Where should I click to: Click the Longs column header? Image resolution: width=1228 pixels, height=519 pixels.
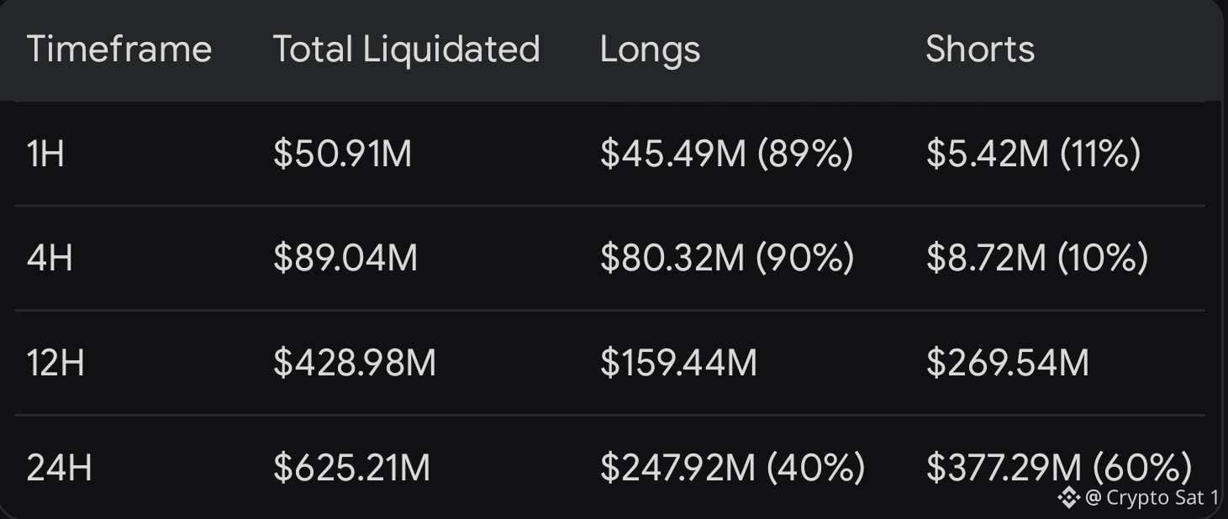[x=651, y=50]
